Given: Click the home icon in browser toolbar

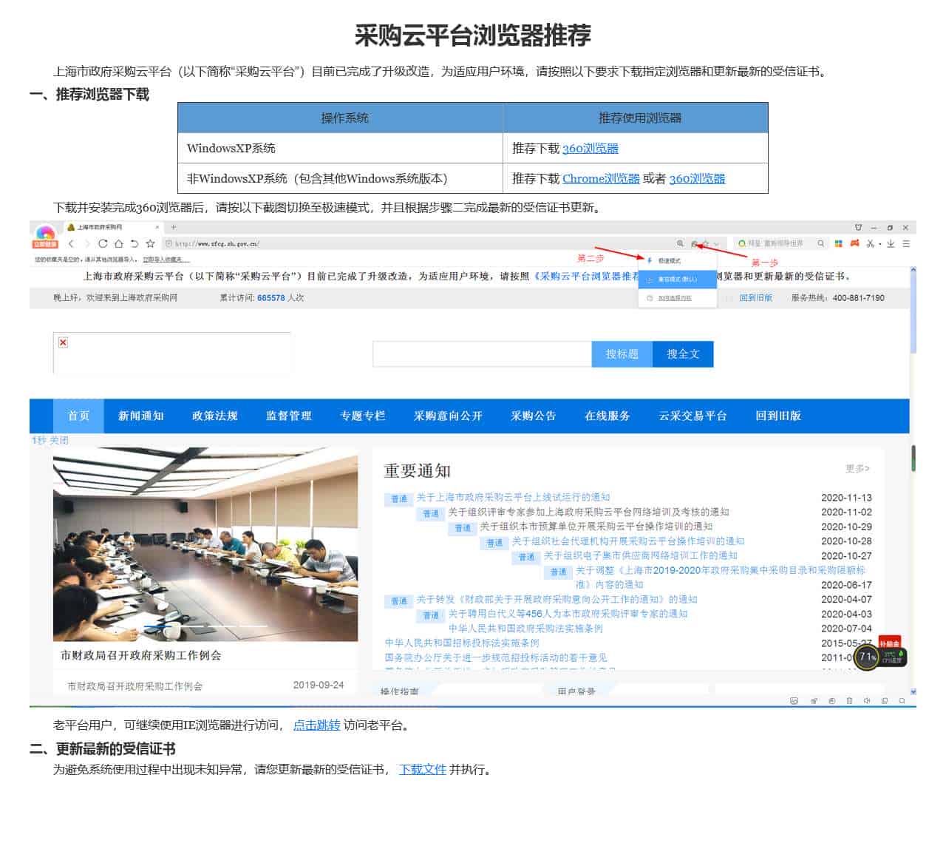Looking at the screenshot, I should click(x=119, y=243).
